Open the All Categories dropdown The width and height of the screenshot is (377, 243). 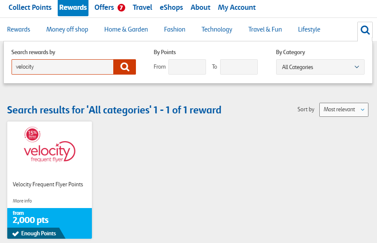click(320, 67)
